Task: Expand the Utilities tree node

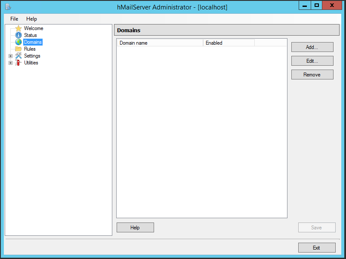Action: [10, 63]
